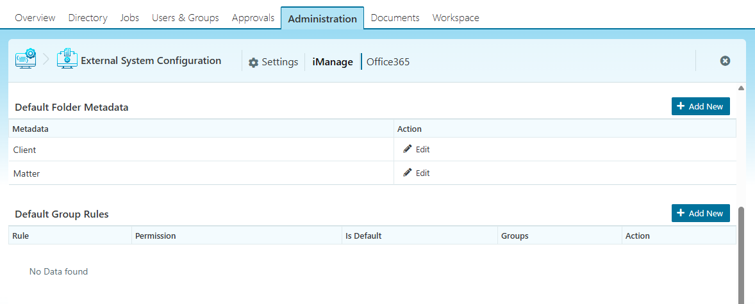The width and height of the screenshot is (755, 304).
Task: Switch to the Jobs tab
Action: click(x=129, y=18)
